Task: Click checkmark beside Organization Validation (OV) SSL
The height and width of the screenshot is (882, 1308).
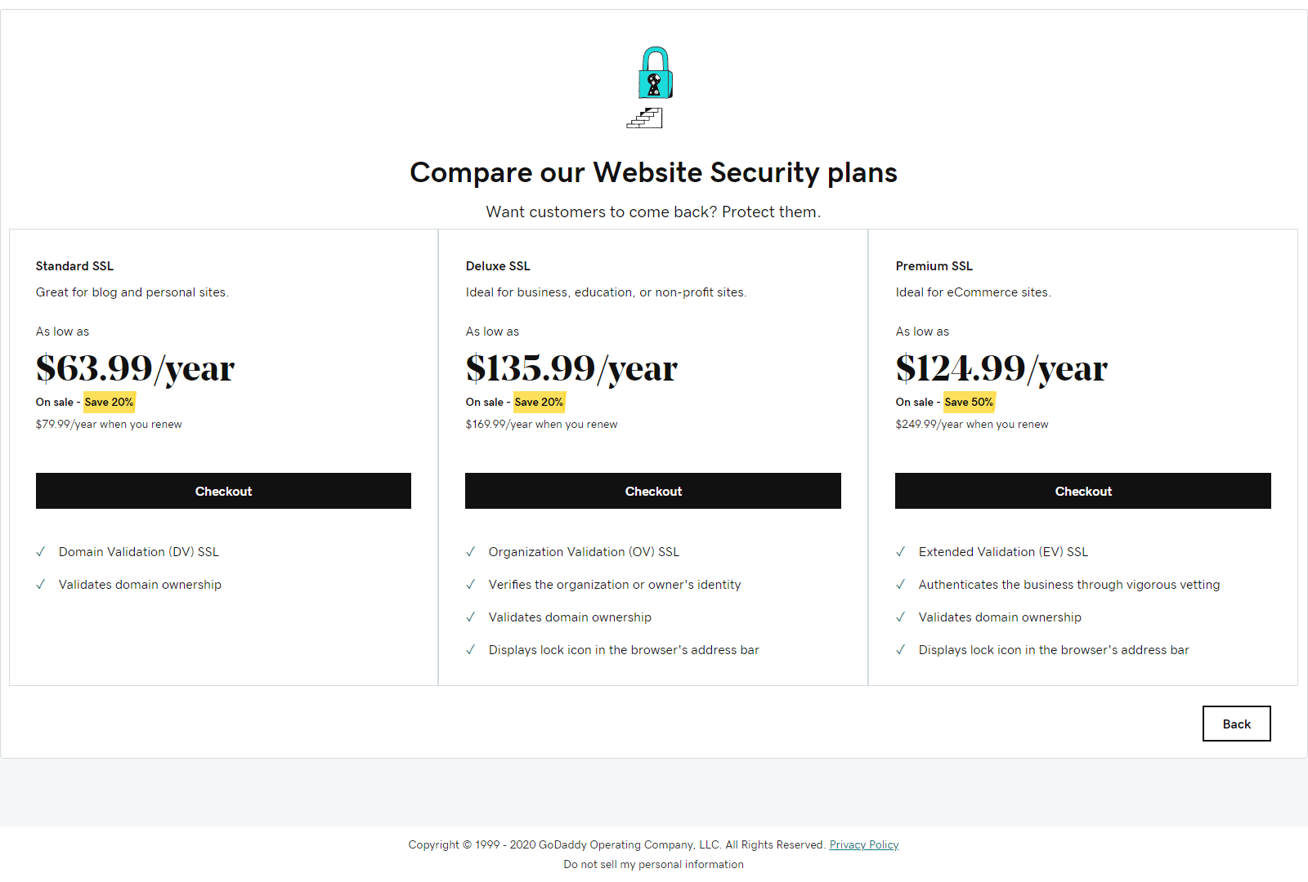Action: coord(471,552)
